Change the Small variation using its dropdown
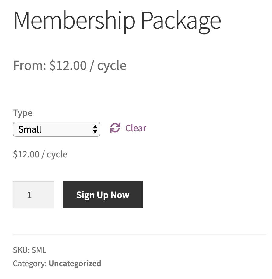The height and width of the screenshot is (279, 272). click(57, 129)
